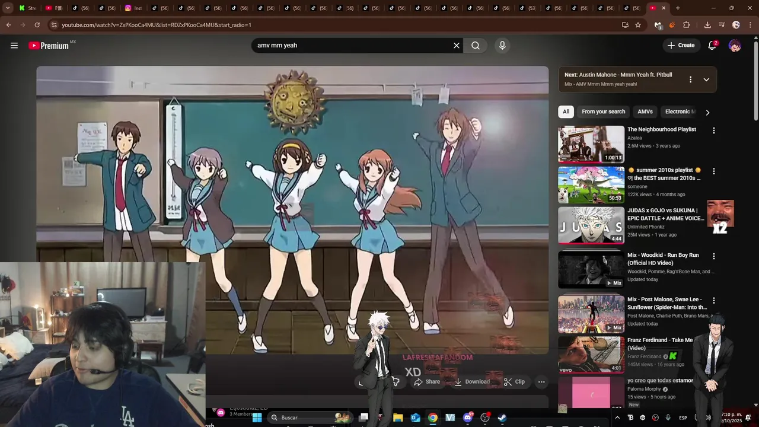Open the YouTube account avatar menu
Viewport: 759px width, 427px height.
tap(735, 46)
